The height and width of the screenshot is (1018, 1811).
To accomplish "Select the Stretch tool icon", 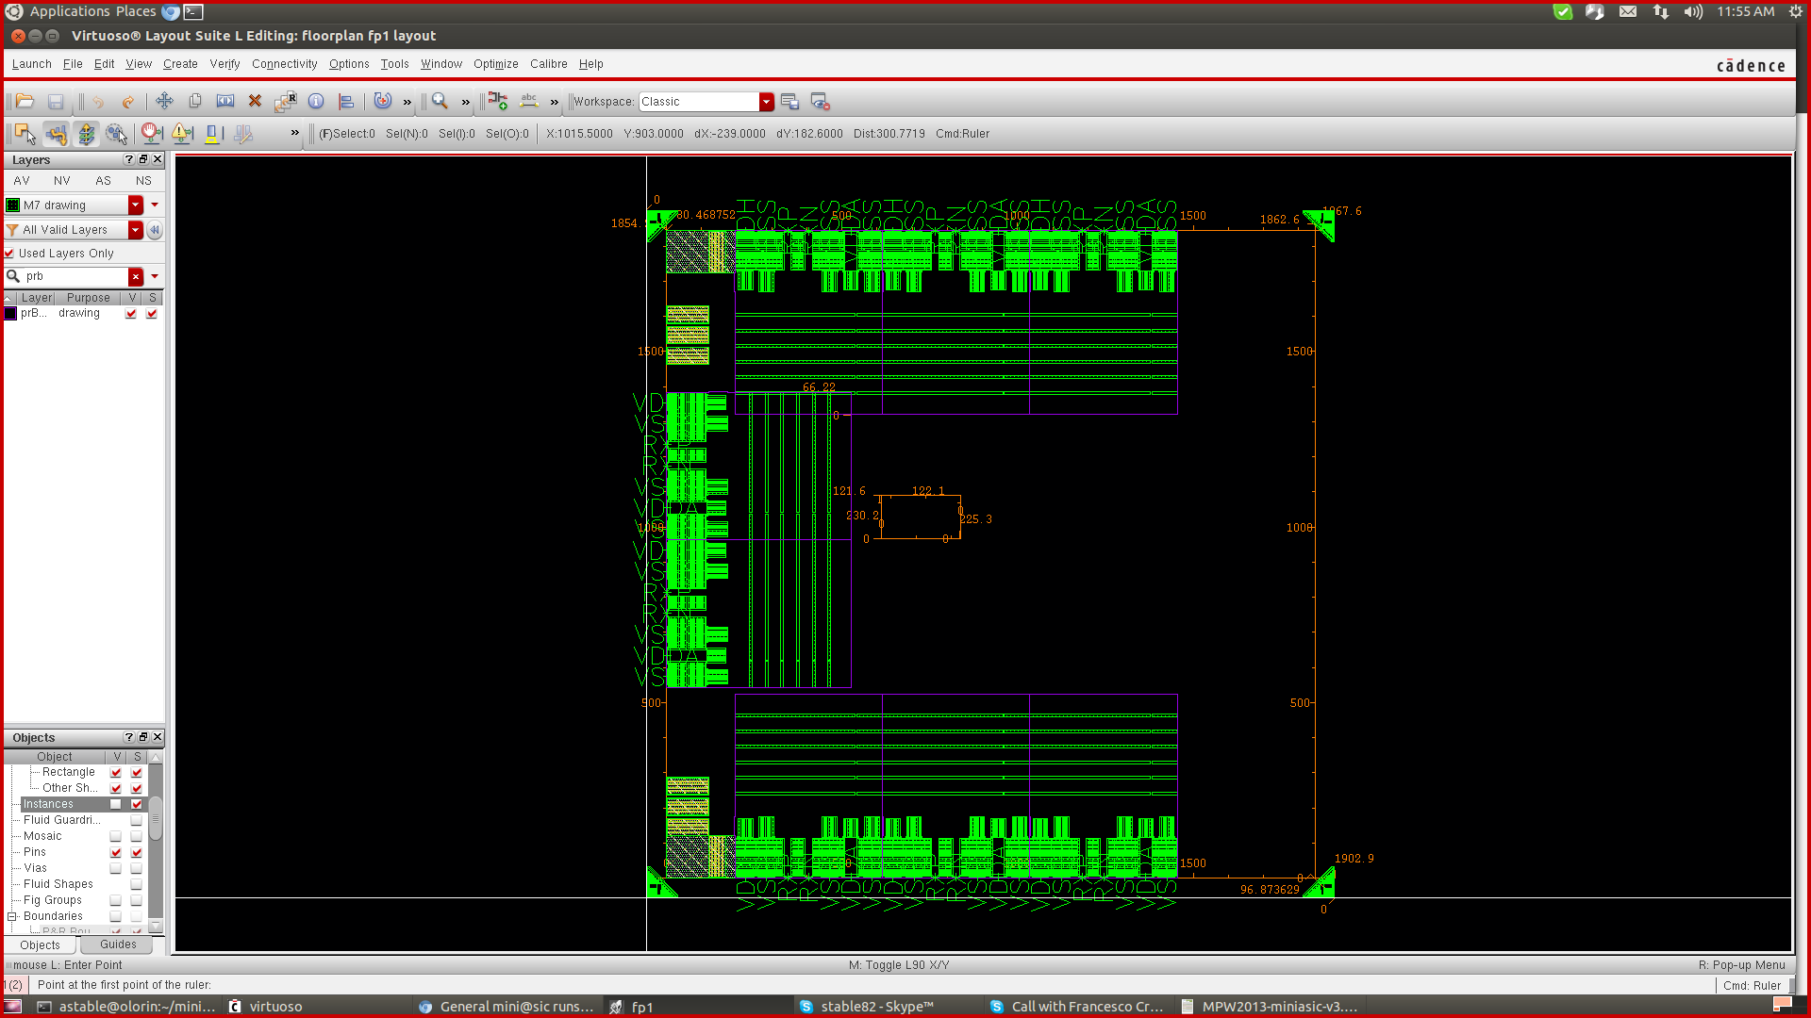I will pos(225,101).
